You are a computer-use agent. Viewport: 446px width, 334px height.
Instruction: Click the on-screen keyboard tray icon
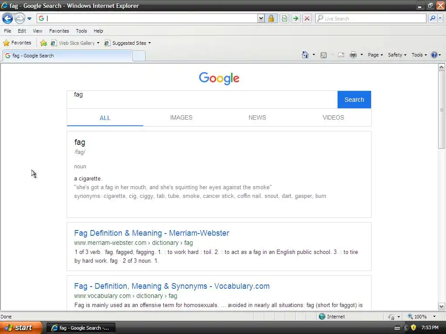pos(397,328)
